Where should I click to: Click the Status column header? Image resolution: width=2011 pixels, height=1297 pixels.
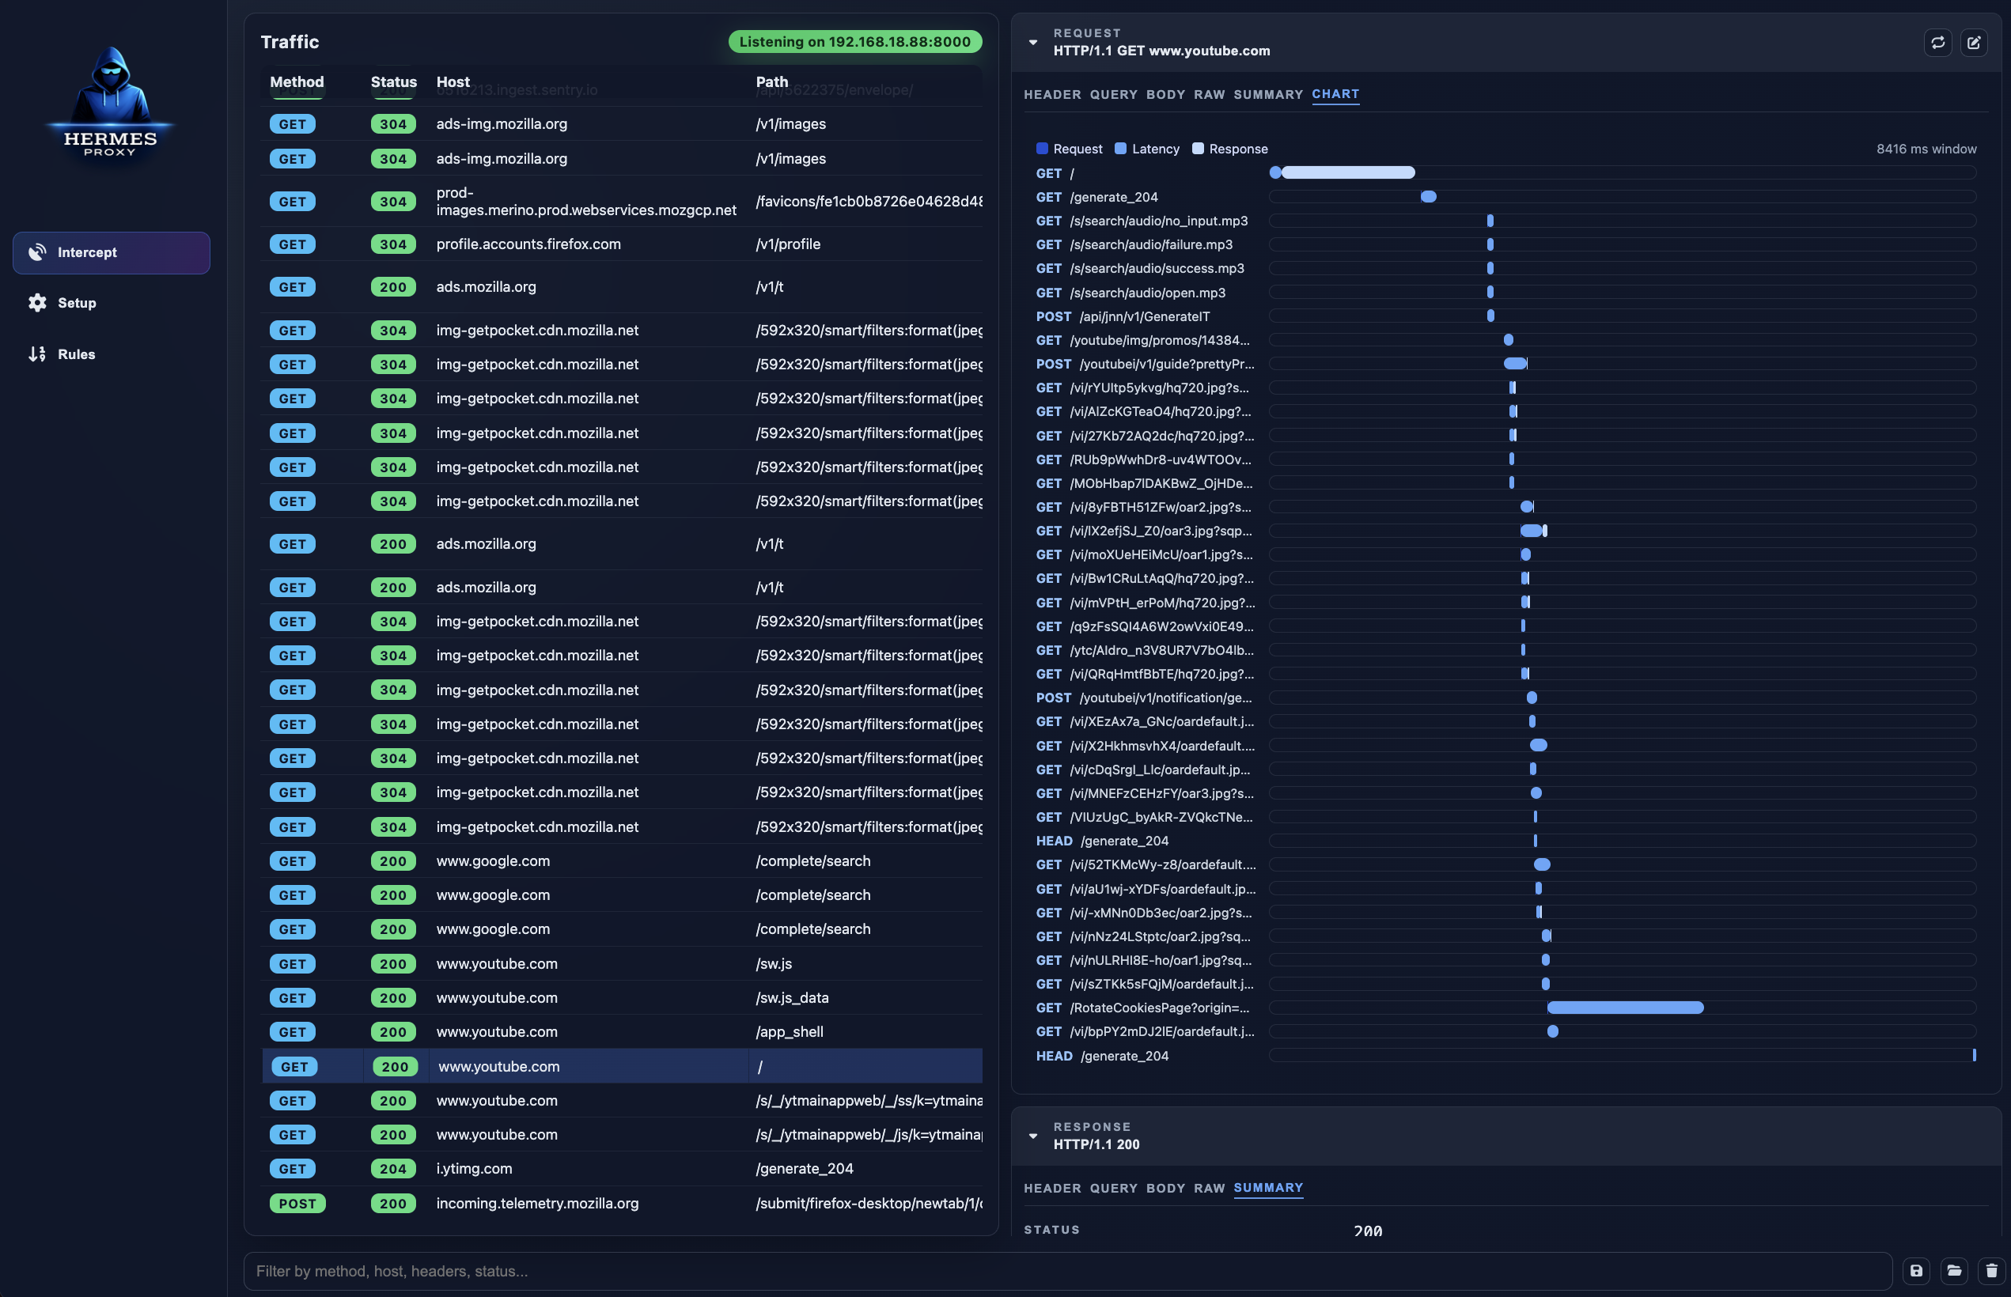point(393,81)
